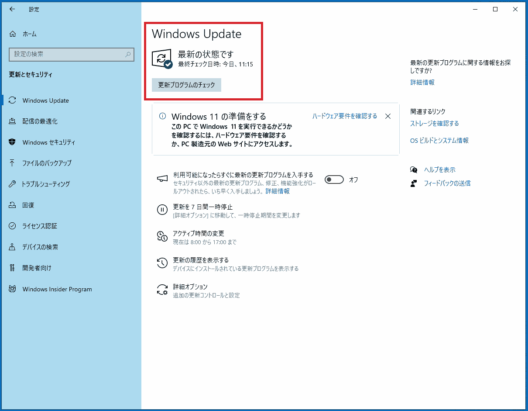Viewport: 528px width, 411px height.
Task: Go back using the arrow icon
Action: (12, 9)
